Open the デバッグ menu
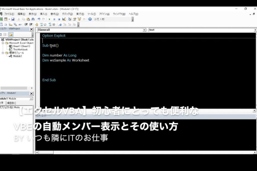The width and height of the screenshot is (257, 171). 67,14
